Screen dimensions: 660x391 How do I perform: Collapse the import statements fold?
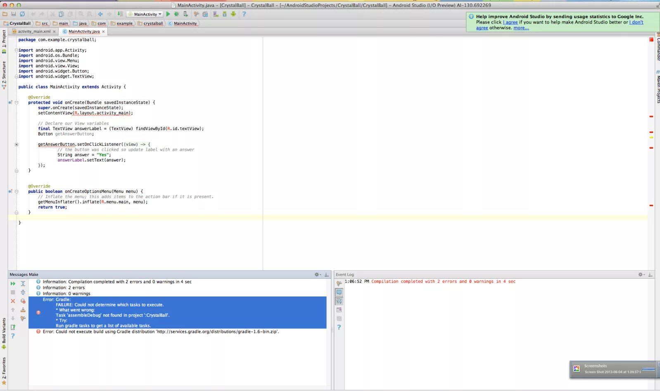click(17, 50)
